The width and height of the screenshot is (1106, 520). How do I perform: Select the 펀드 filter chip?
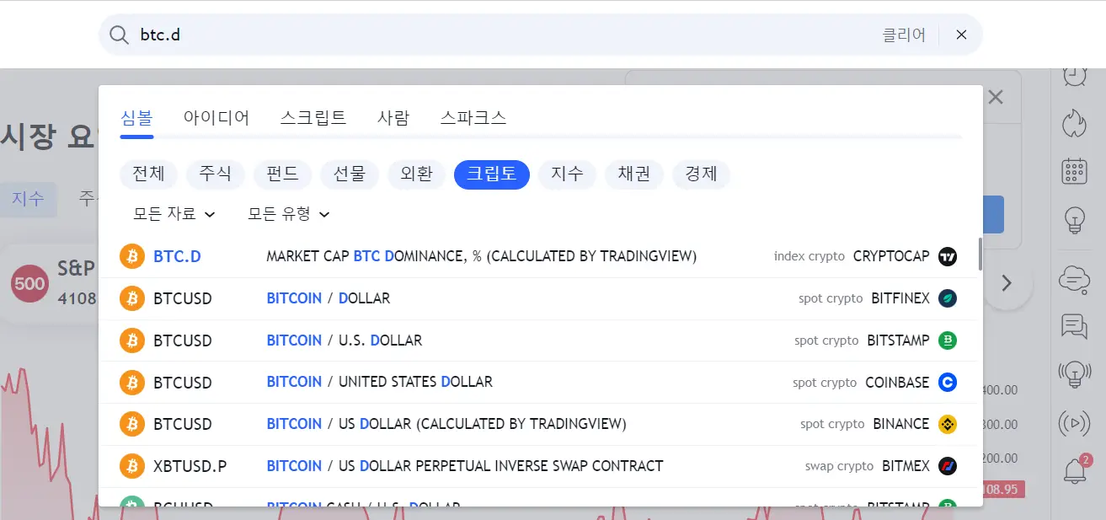(282, 174)
